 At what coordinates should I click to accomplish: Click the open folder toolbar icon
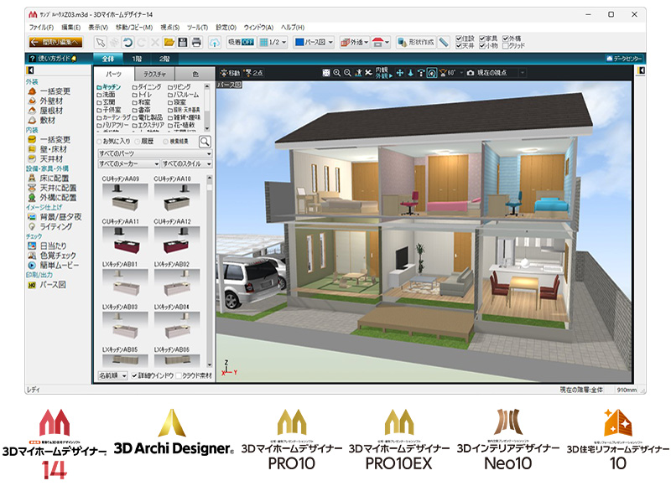(169, 41)
